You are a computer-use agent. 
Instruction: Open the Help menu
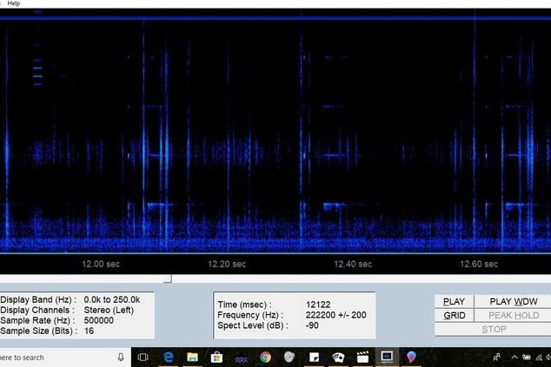(x=14, y=3)
